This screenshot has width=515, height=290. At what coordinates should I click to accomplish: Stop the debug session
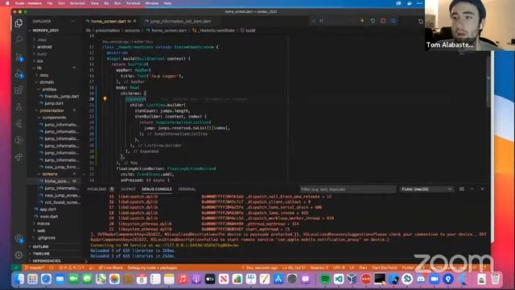click(383, 21)
